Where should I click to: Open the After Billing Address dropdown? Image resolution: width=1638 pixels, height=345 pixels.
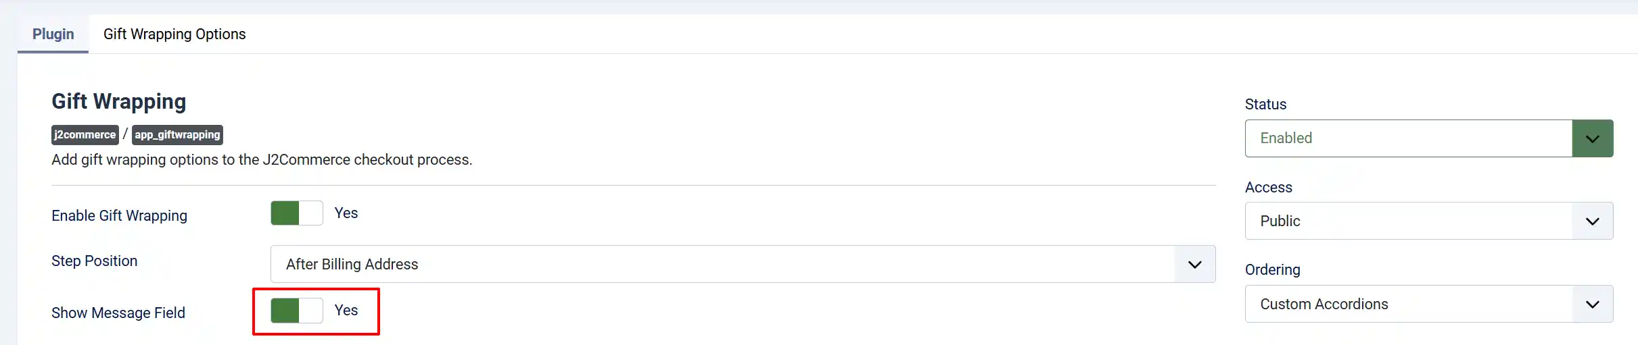pos(743,265)
